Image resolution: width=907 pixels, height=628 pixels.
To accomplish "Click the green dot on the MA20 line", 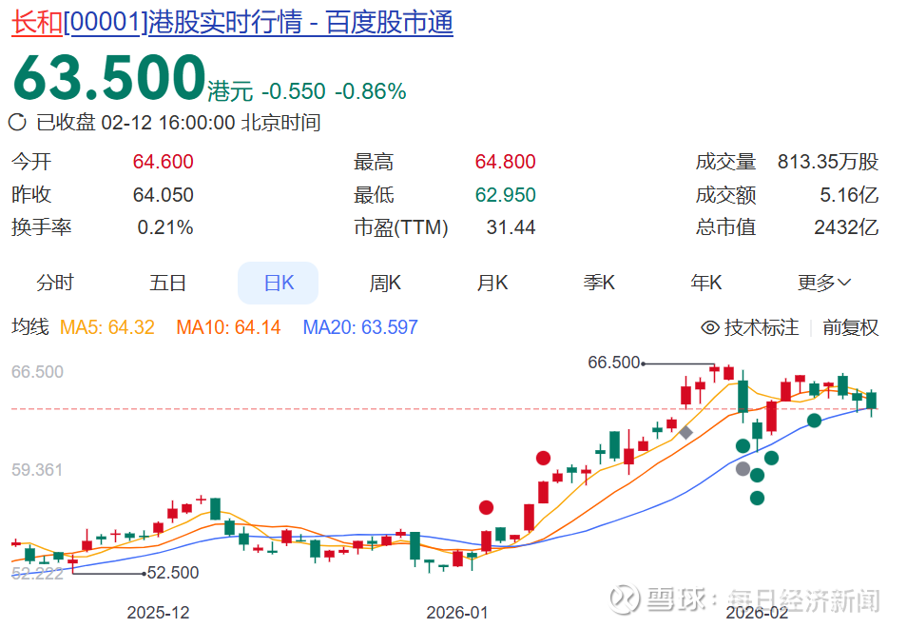I will (x=814, y=421).
